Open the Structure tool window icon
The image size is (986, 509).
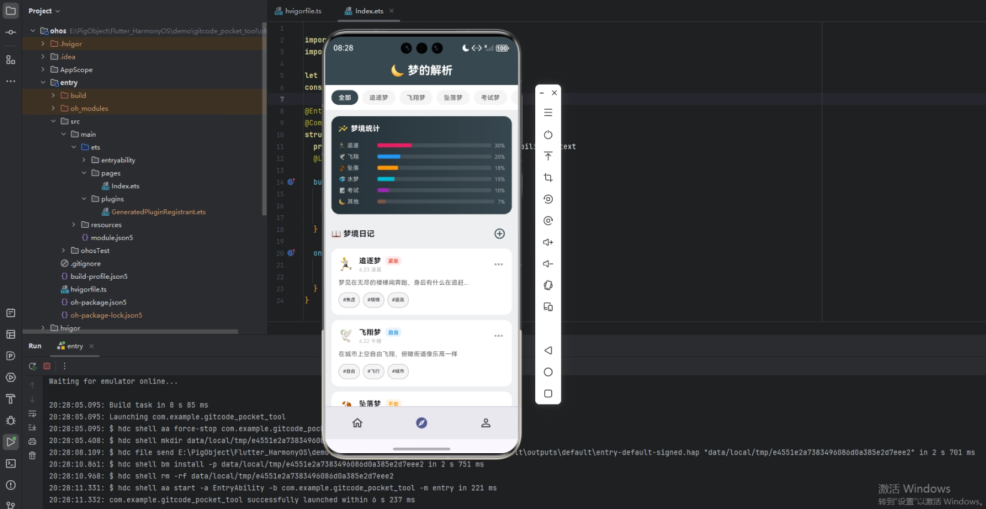click(x=11, y=60)
